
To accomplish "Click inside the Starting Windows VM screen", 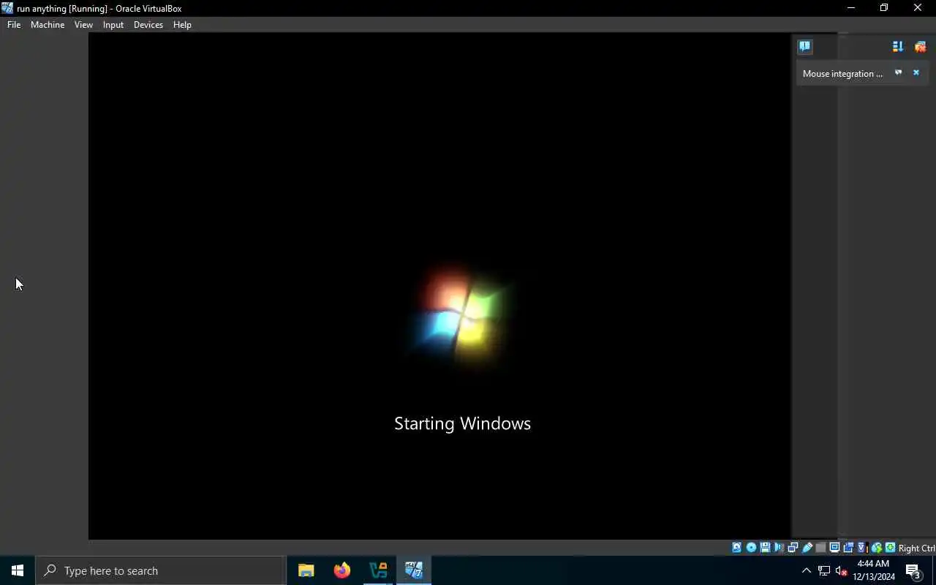I will [439, 286].
